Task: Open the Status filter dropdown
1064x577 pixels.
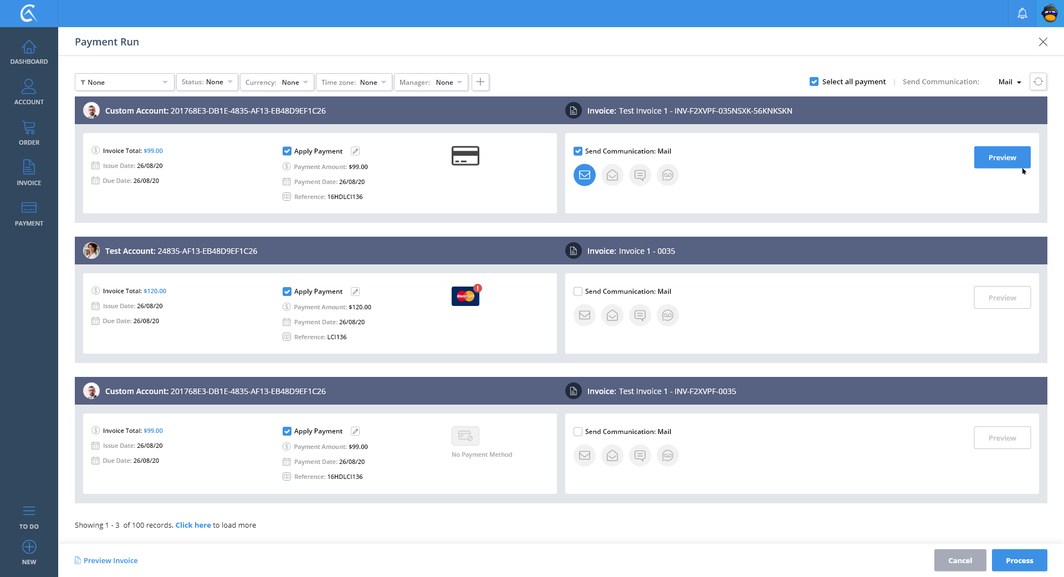Action: pos(207,82)
